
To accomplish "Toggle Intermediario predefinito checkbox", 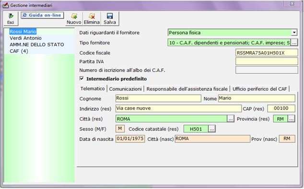I will pyautogui.click(x=82, y=78).
